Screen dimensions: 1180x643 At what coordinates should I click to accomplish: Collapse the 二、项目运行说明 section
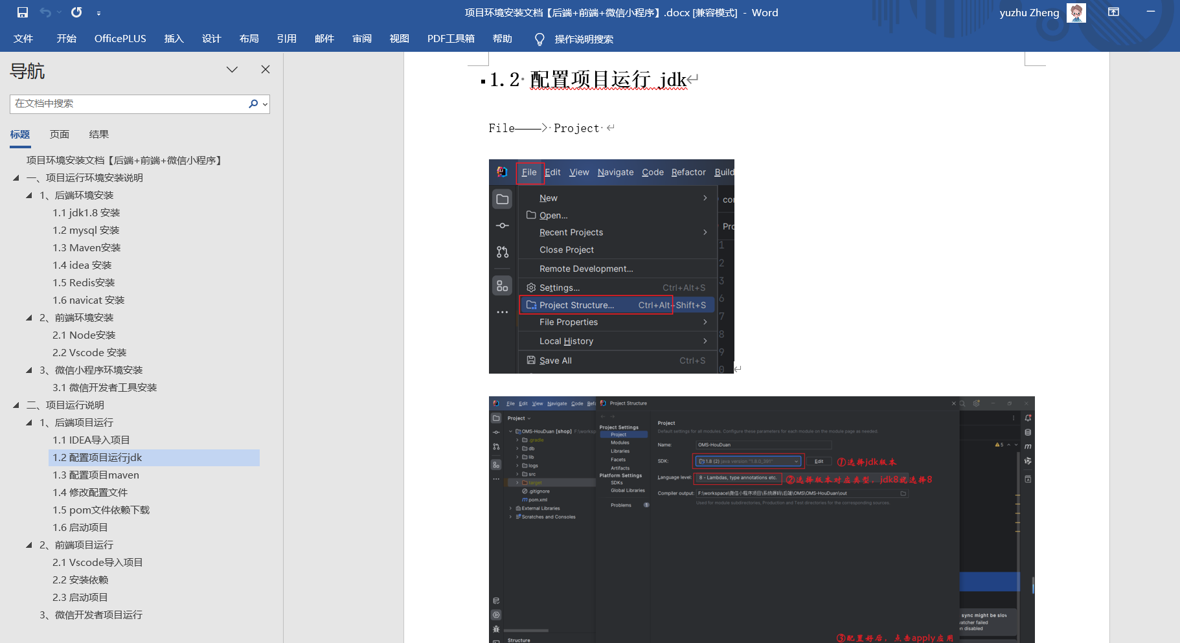click(16, 405)
